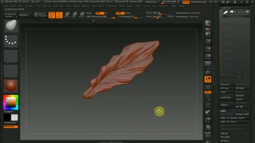Select the black secondary color swatch
255x143 pixels.
[7, 118]
